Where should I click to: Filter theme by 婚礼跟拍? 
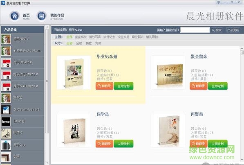(x=152, y=37)
